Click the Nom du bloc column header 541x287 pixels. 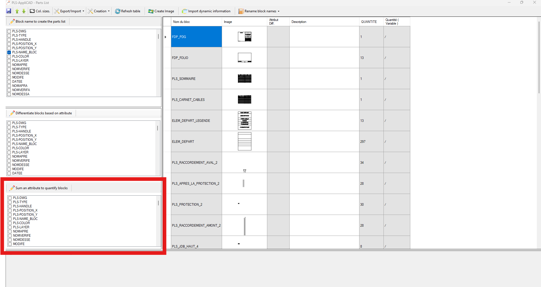(x=182, y=22)
